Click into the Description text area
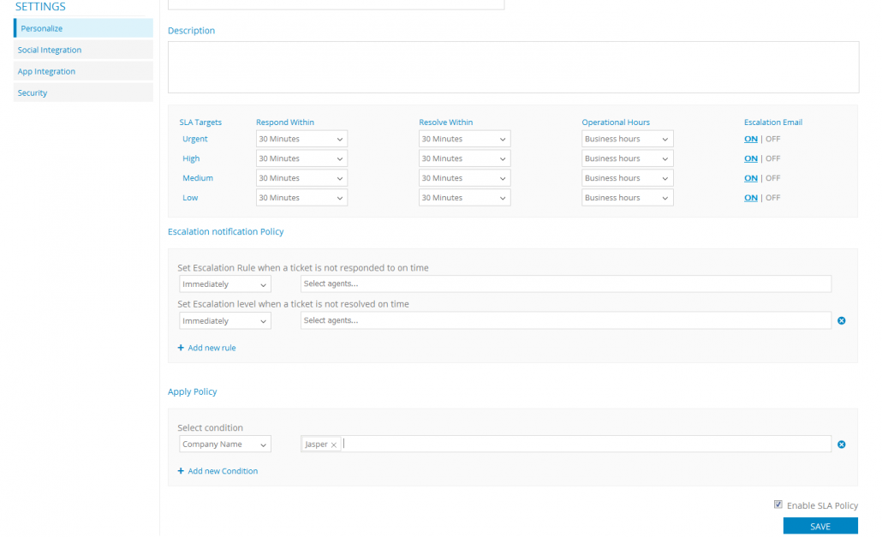Screen dimensions: 882x537 pyautogui.click(x=514, y=67)
